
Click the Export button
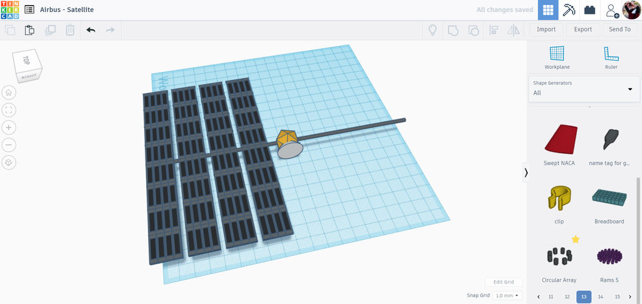click(582, 29)
